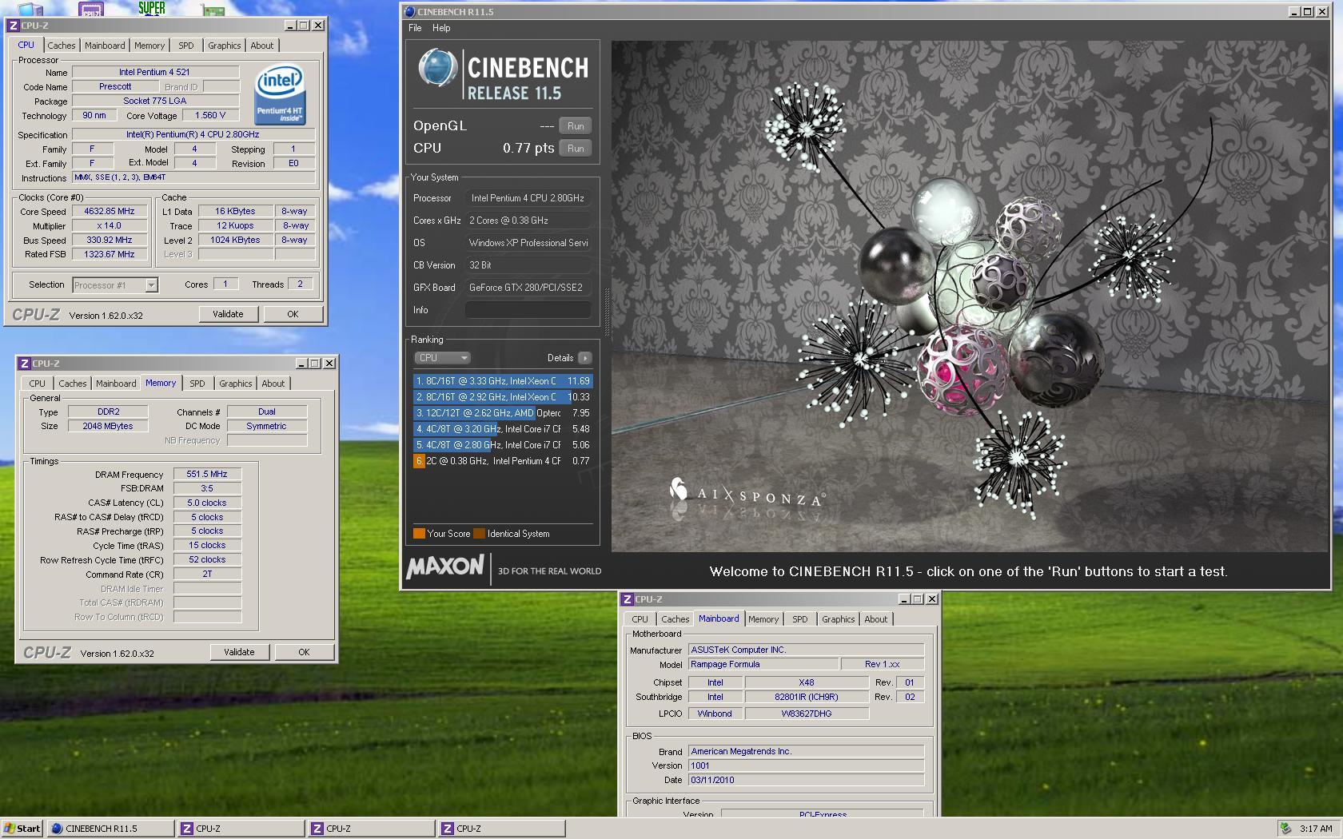Switch to Mainboard tab in top CPU-Z window
Screen dimensions: 1343x839
tap(105, 46)
